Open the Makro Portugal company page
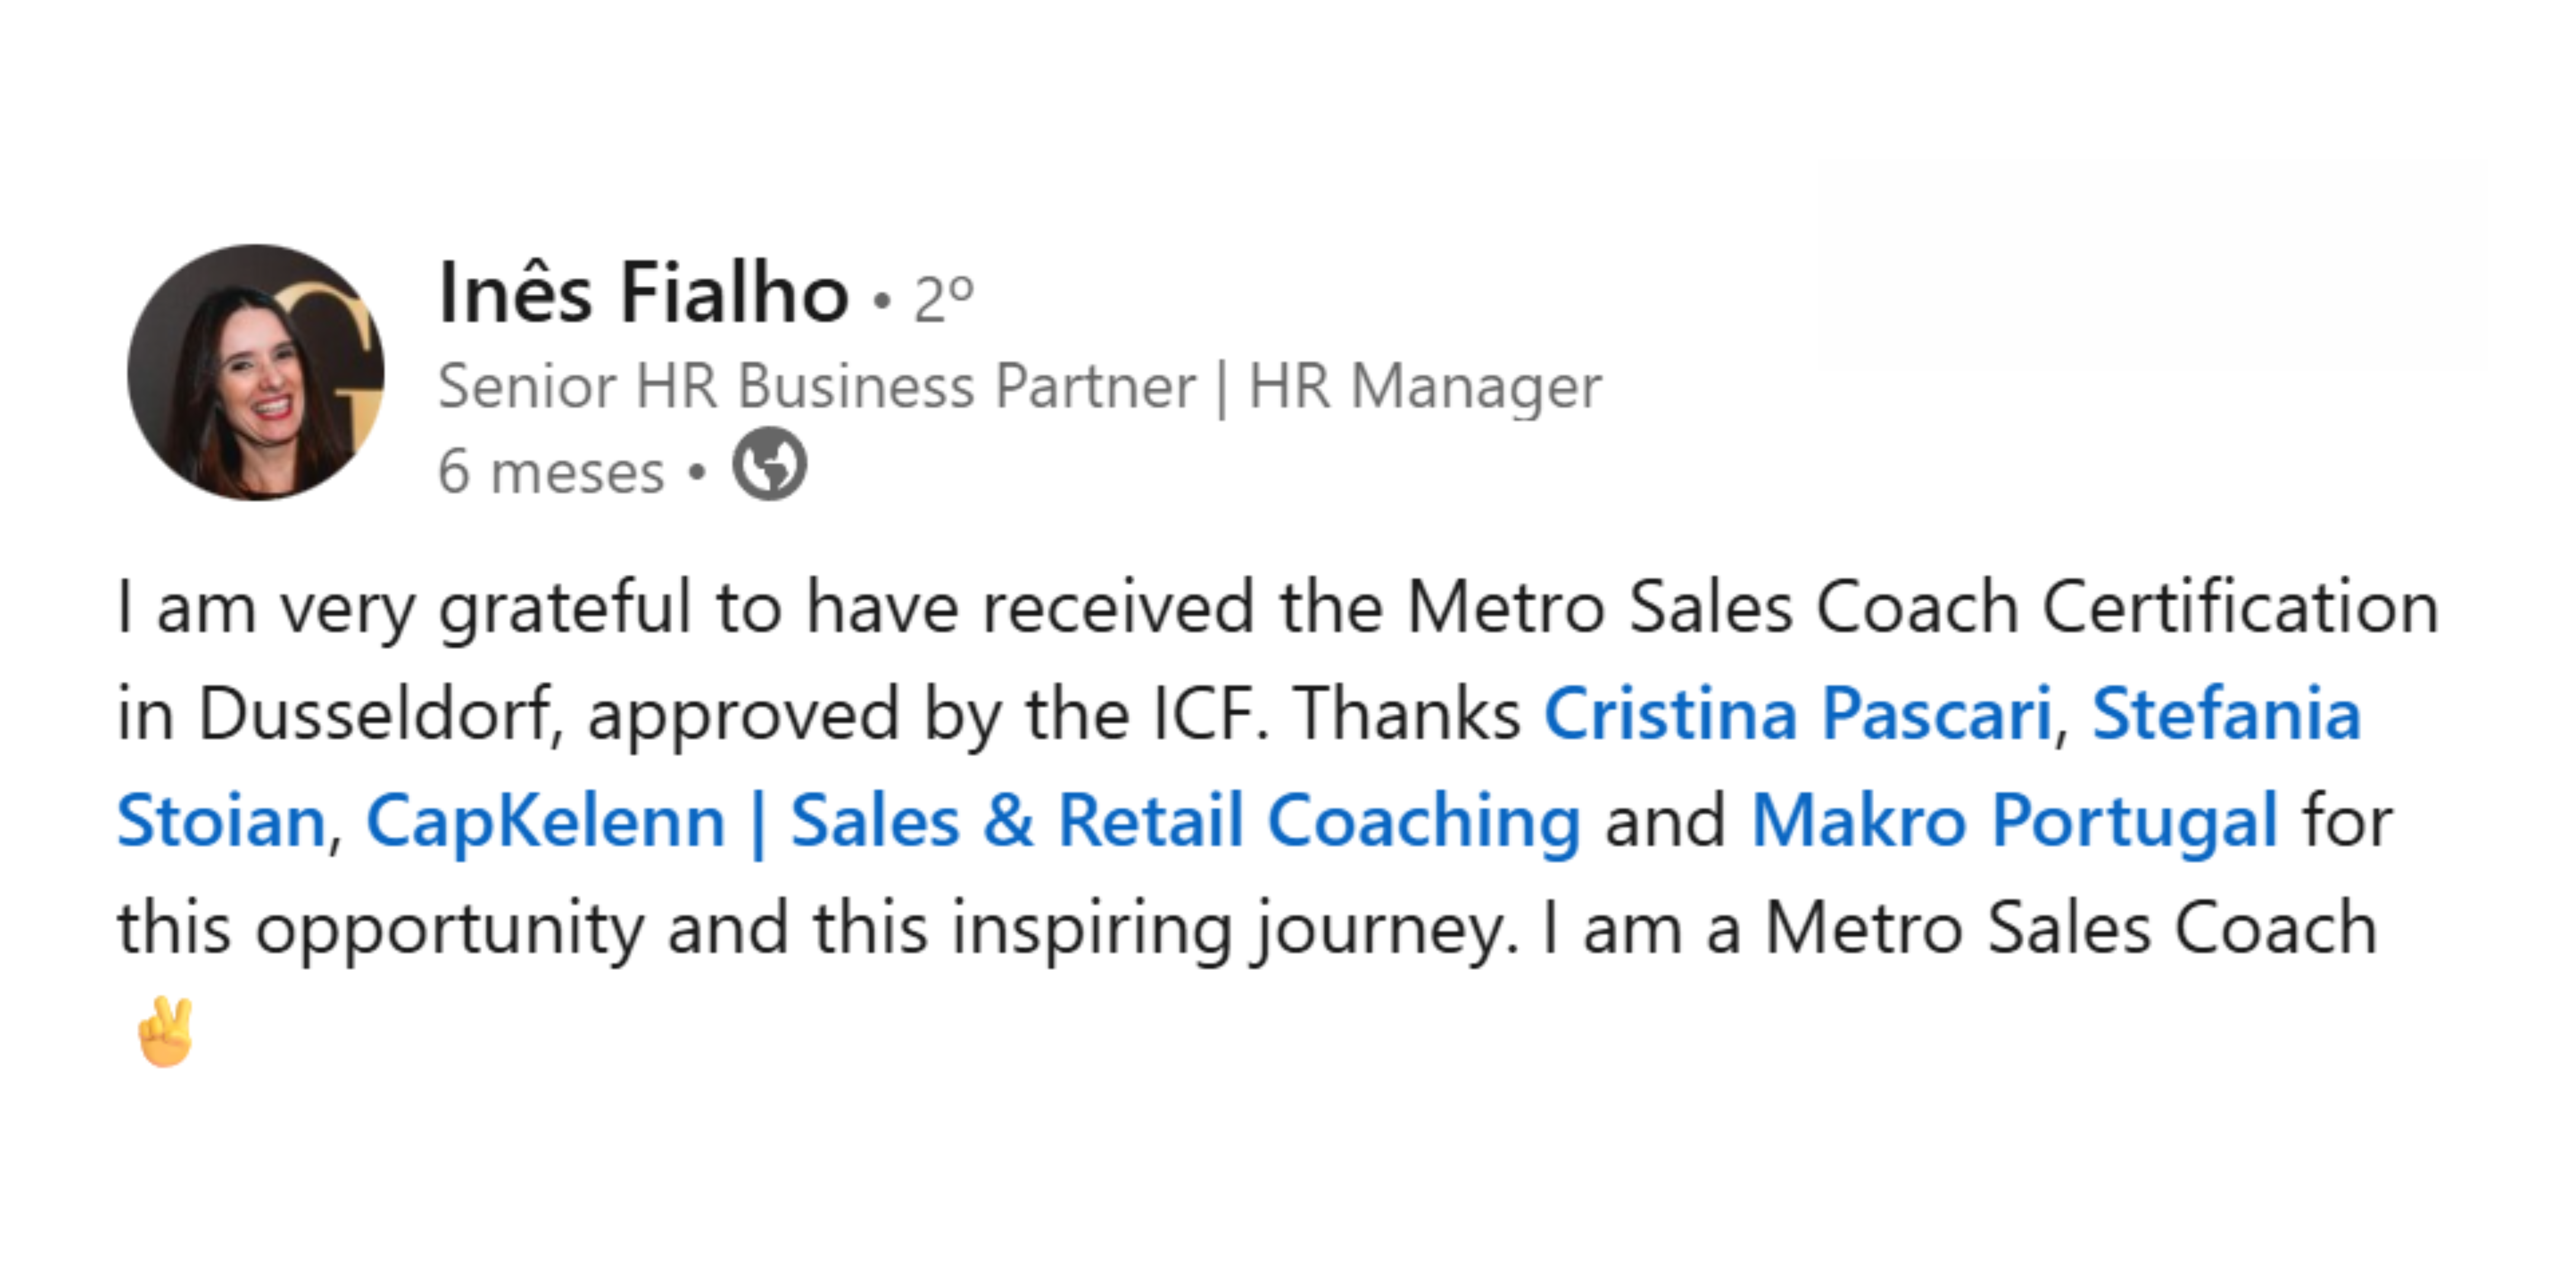This screenshot has width=2576, height=1288. pyautogui.click(x=2014, y=821)
